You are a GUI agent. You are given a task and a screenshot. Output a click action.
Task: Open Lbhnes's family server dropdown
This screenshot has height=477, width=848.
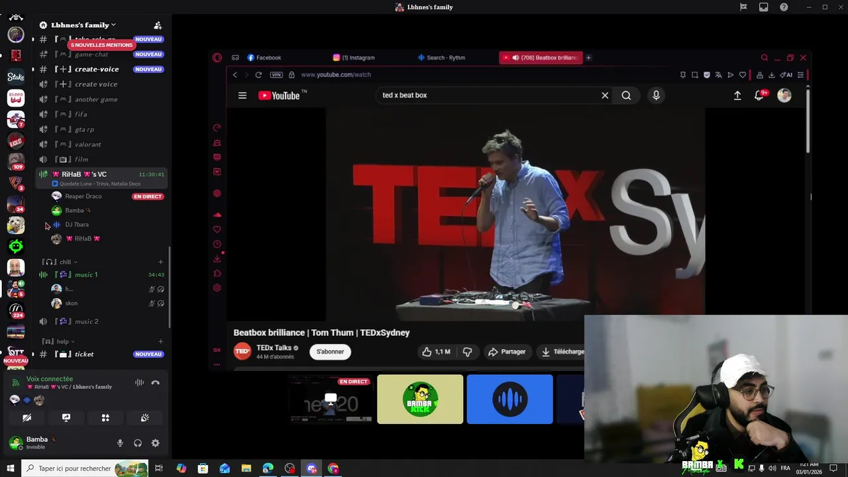83,25
